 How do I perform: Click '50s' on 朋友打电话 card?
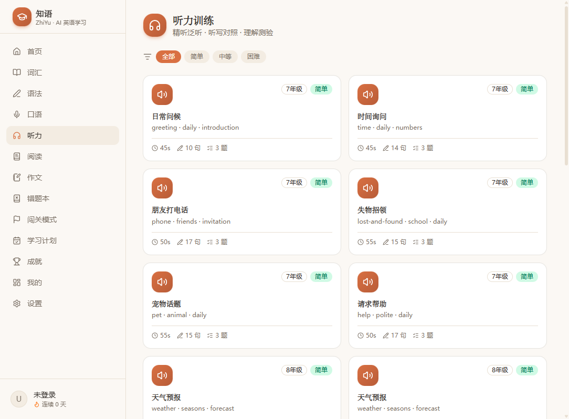click(x=165, y=242)
